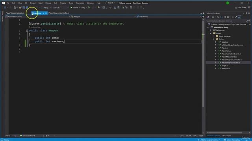Close the Weapon.cs tab
Screen dimensions: 252x141
(x=46, y=13)
